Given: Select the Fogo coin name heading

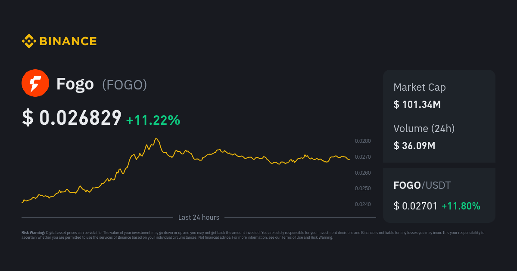Looking at the screenshot, I should [75, 84].
